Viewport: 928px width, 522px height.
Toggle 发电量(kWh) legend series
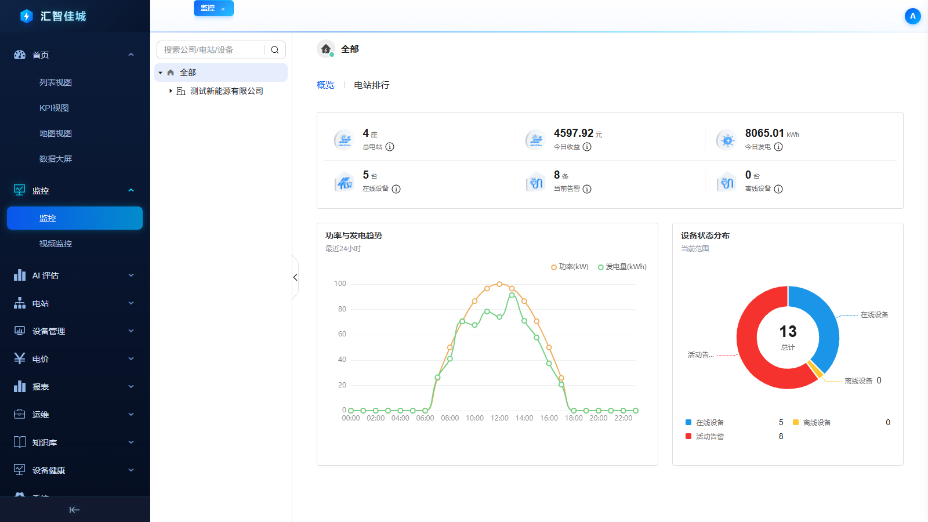click(622, 267)
